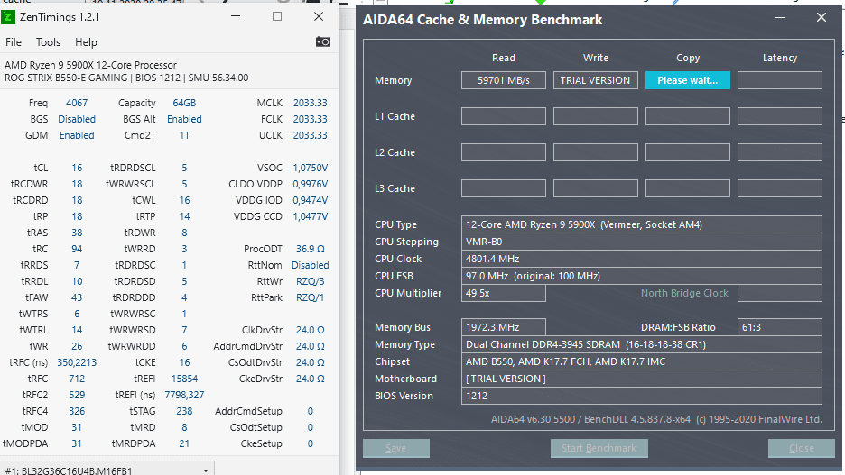
Task: Click the FCLK value 2033.33
Action: 310,119
